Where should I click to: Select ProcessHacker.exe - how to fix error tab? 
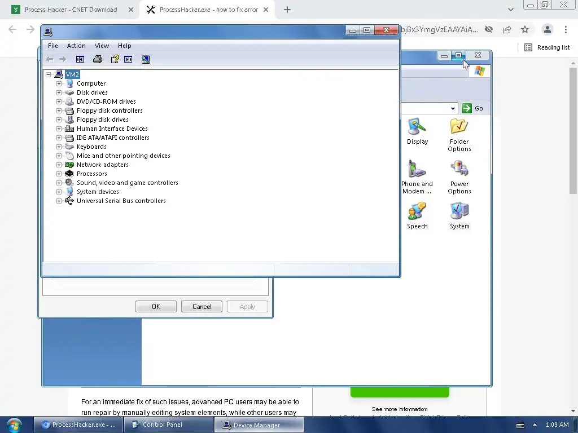tap(208, 10)
